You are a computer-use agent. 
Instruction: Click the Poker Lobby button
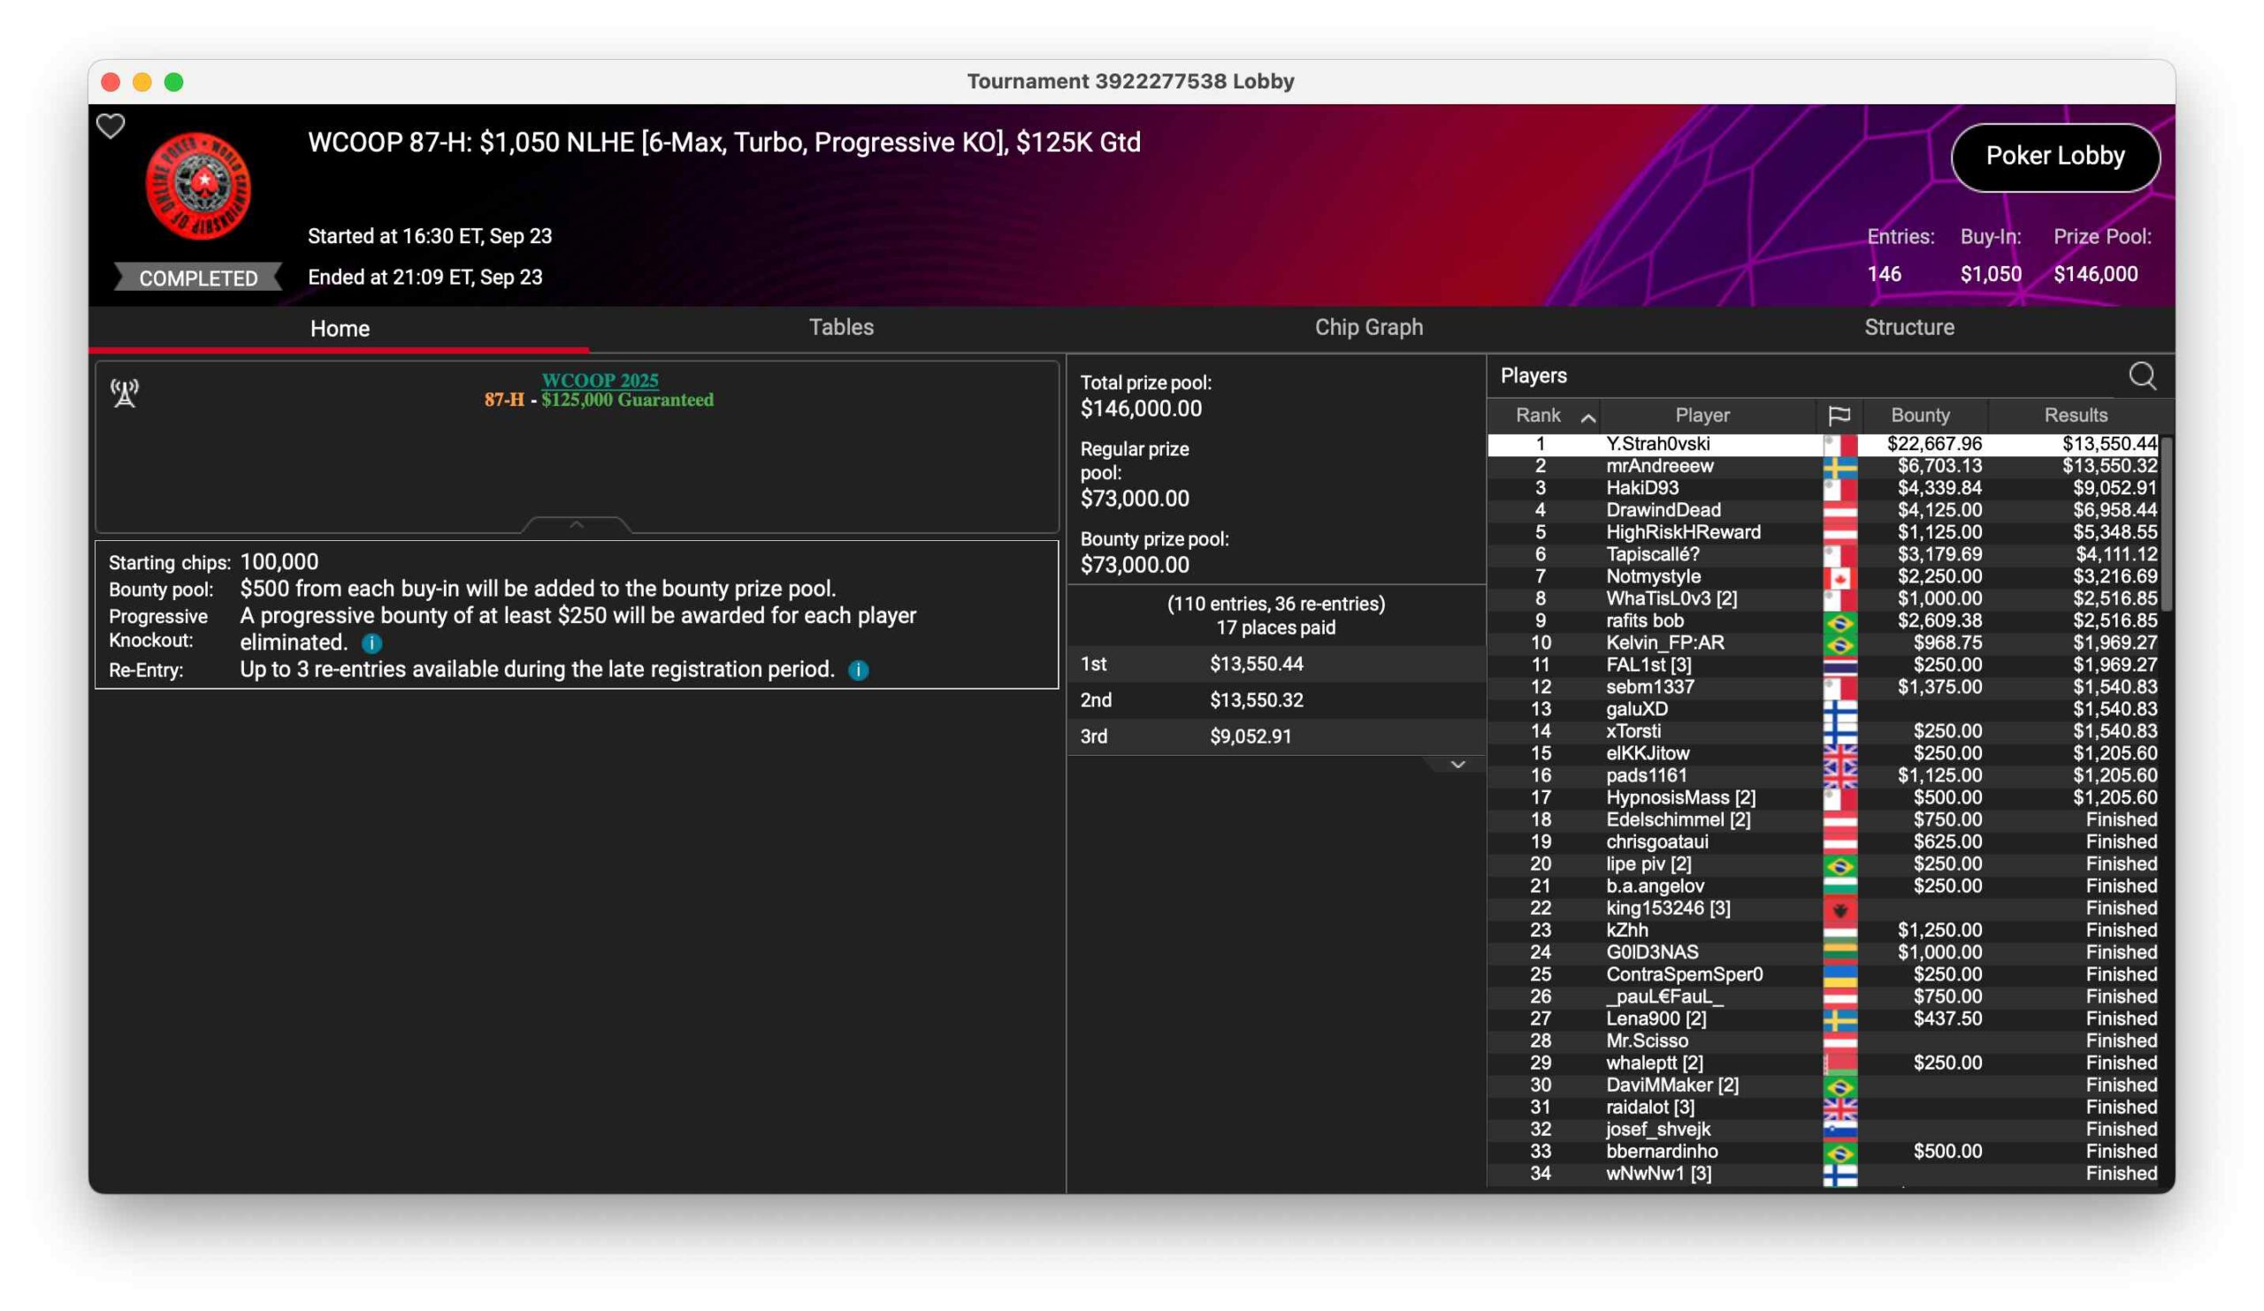point(2054,157)
